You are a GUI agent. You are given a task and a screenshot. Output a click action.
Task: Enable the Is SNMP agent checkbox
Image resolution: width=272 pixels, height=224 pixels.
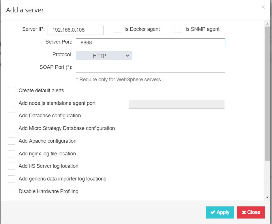click(179, 29)
